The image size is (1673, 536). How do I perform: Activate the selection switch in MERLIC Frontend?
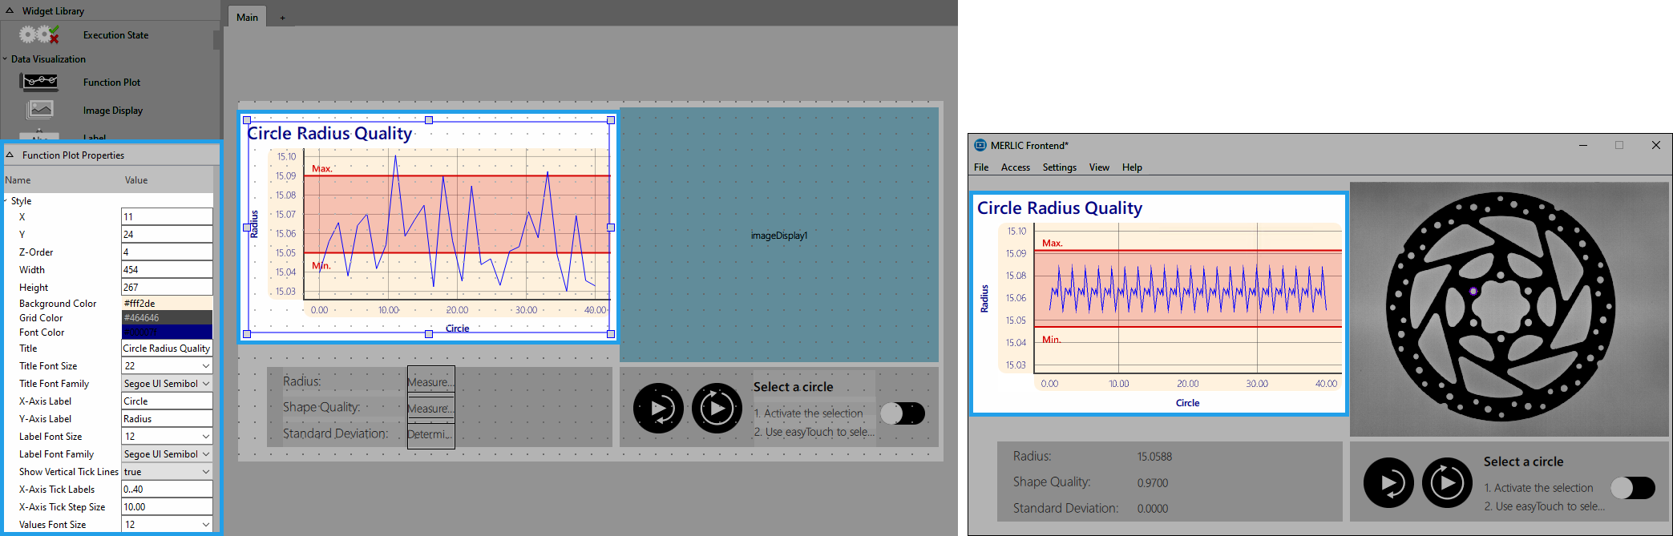[x=1633, y=488]
